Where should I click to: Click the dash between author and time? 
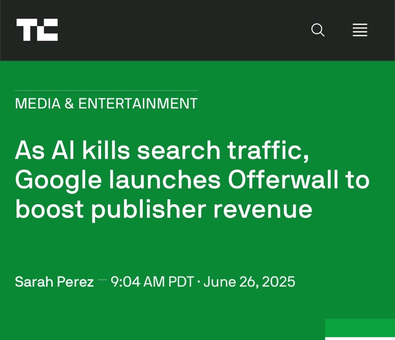click(102, 280)
